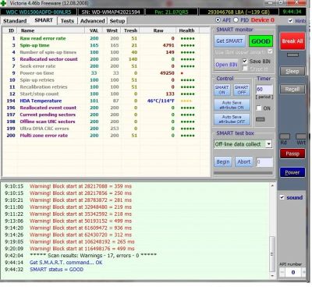This screenshot has height=290, width=312.
Task: Enable the Timer ON checkbox
Action: pyautogui.click(x=259, y=108)
